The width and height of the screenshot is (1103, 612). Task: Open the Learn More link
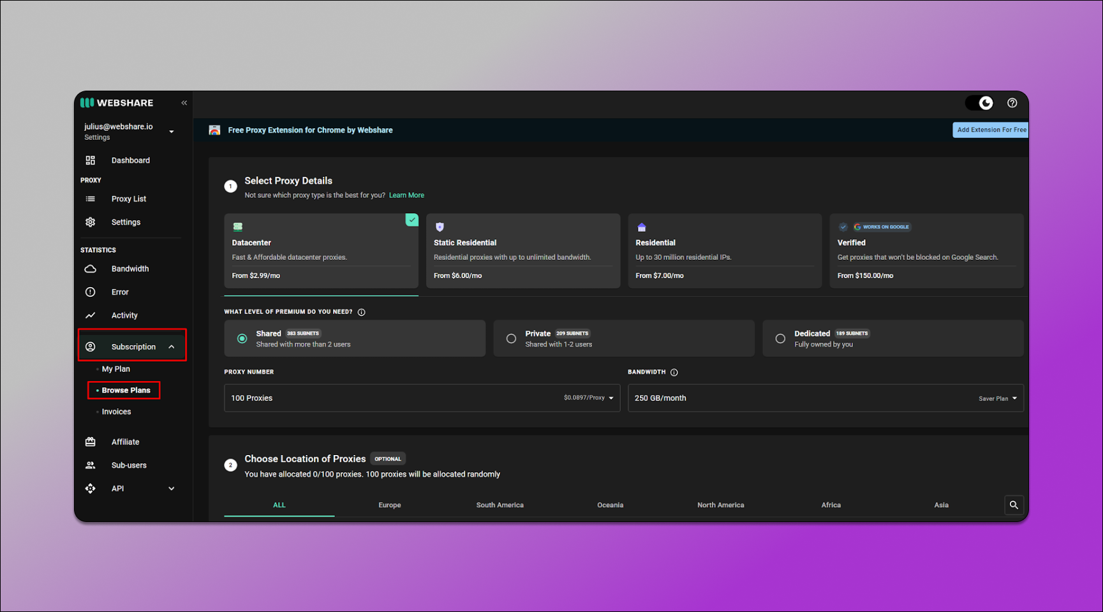406,195
